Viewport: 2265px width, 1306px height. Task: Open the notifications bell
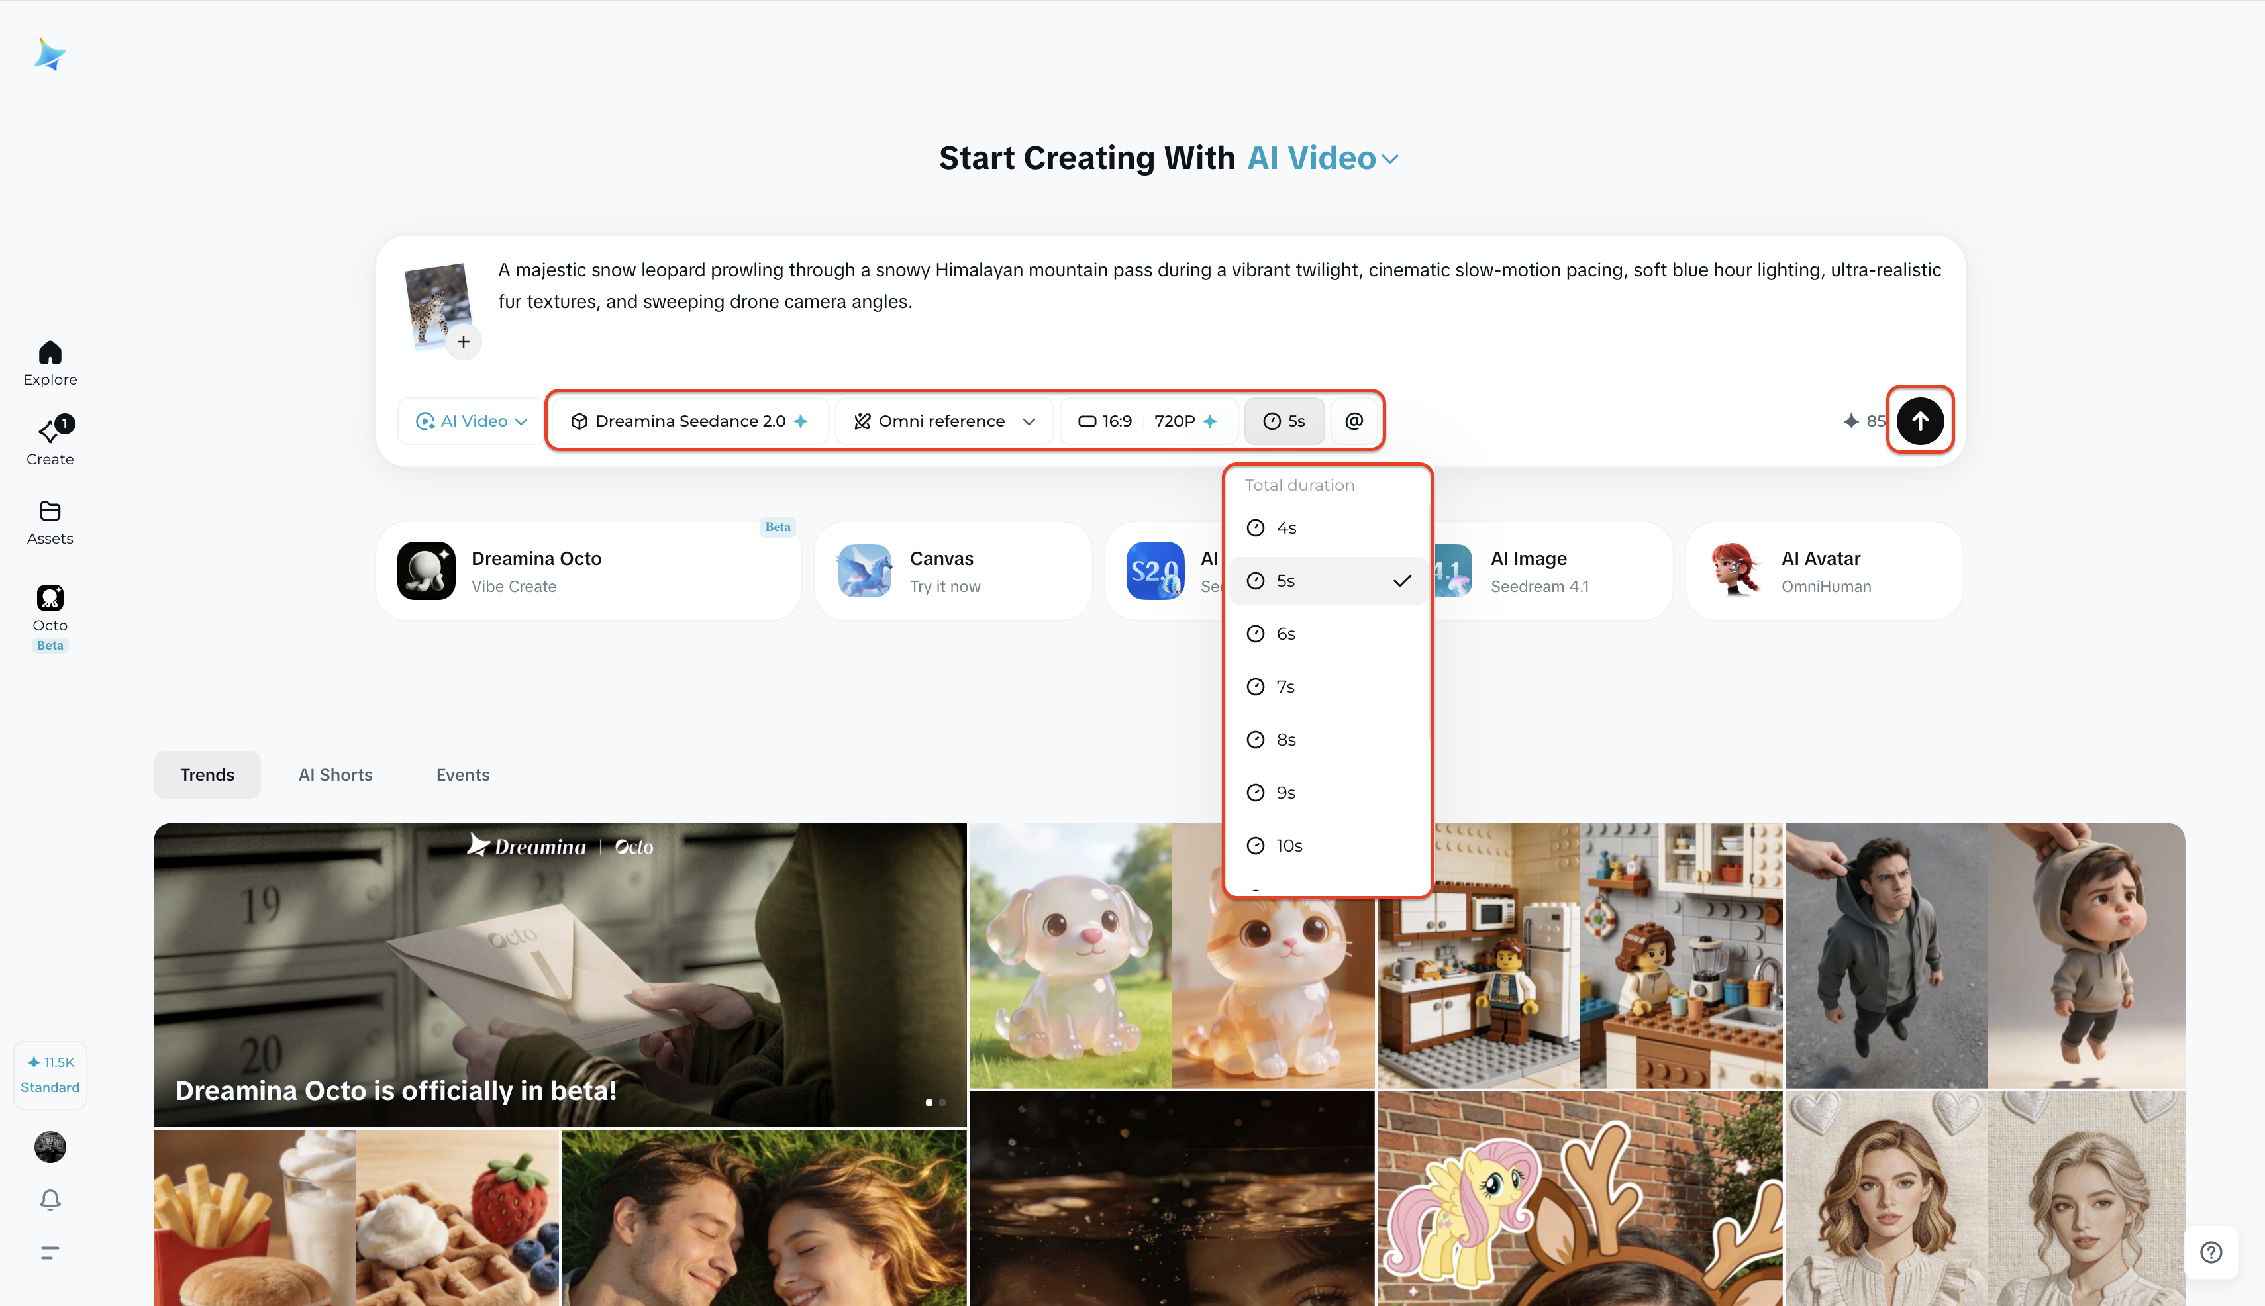(x=50, y=1199)
